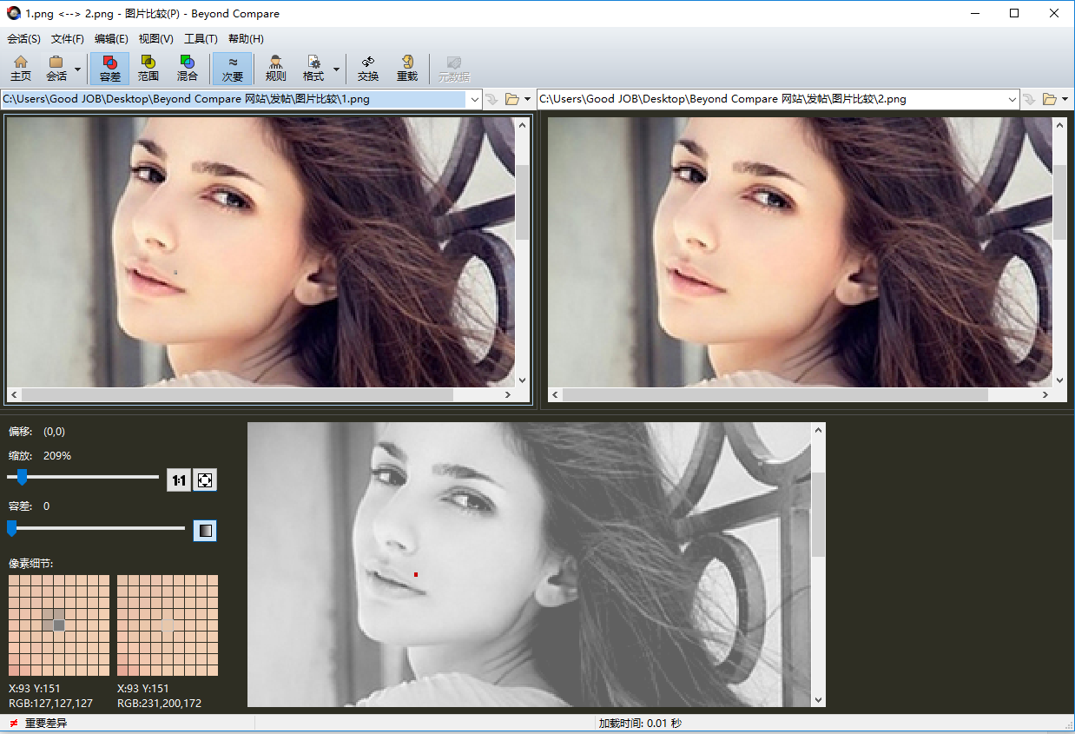The width and height of the screenshot is (1075, 734).
Task: Open the 格式 toolbar dropdown arrow
Action: point(336,69)
